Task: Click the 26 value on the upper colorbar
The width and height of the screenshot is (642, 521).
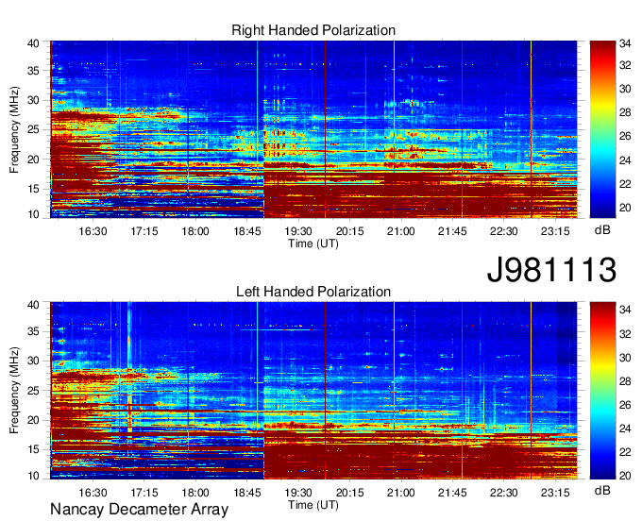Action: tap(625, 136)
